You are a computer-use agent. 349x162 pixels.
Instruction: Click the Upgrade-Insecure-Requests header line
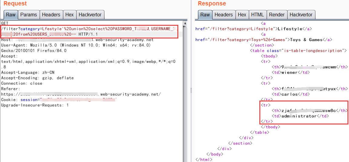[35, 105]
